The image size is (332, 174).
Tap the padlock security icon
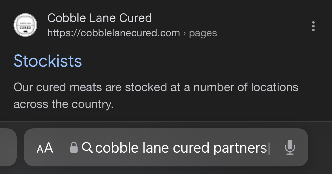(73, 147)
